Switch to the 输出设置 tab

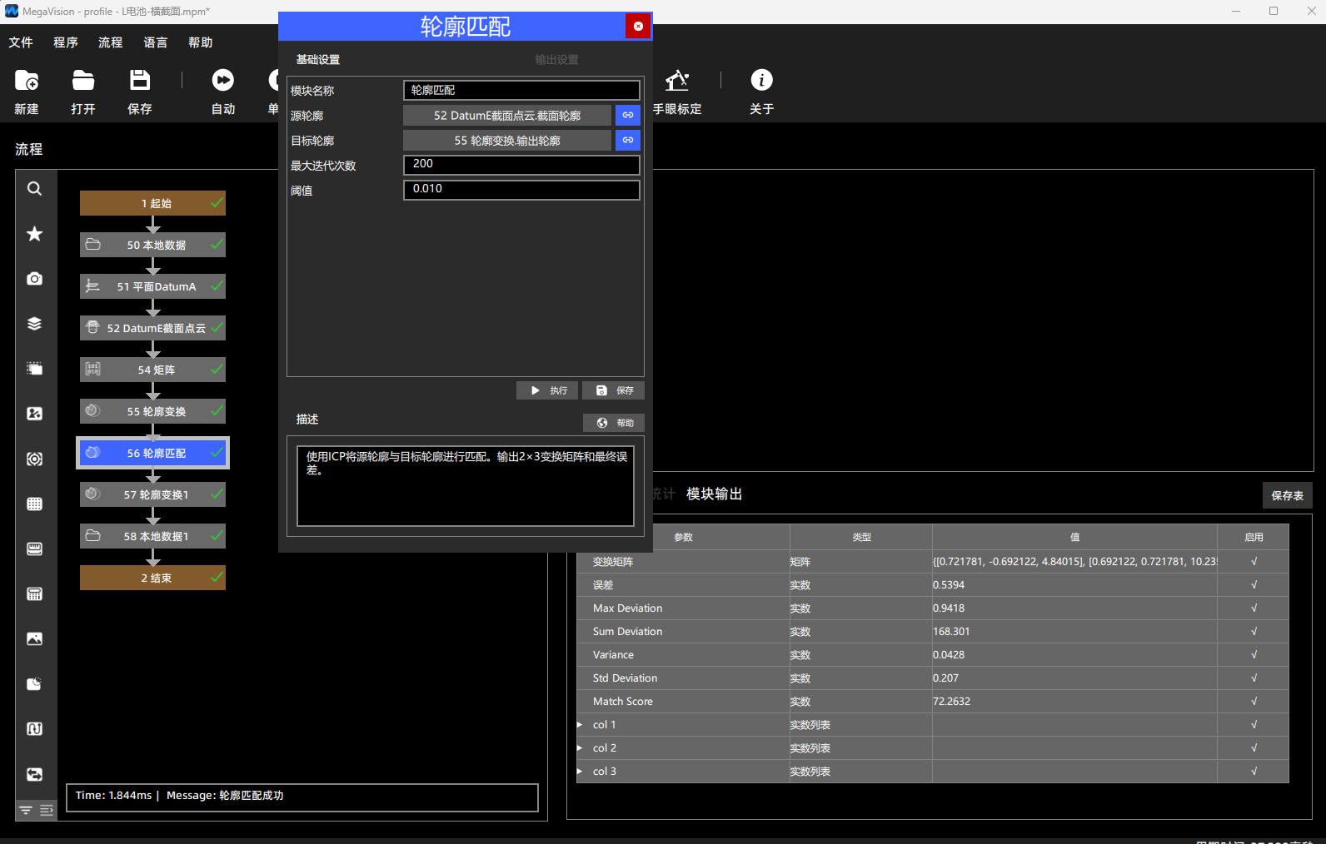(x=556, y=60)
